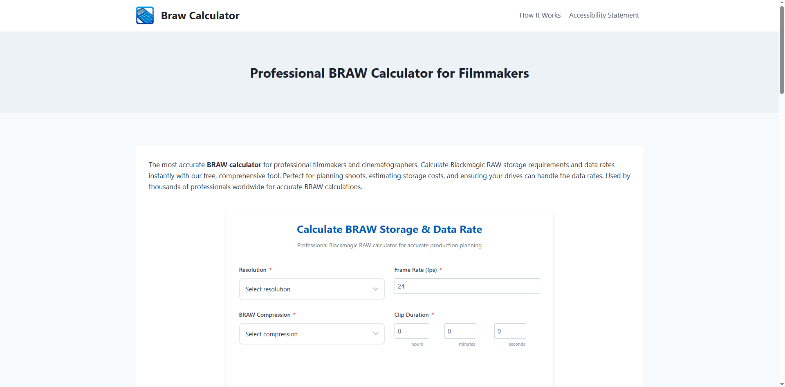
Task: Click the 'Clip Duration' label
Action: 411,315
